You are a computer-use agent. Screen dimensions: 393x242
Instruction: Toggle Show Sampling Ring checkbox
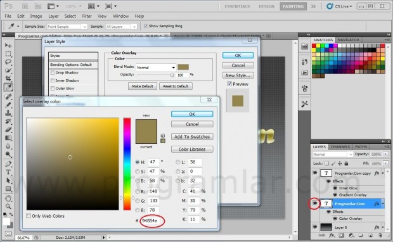pyautogui.click(x=146, y=26)
